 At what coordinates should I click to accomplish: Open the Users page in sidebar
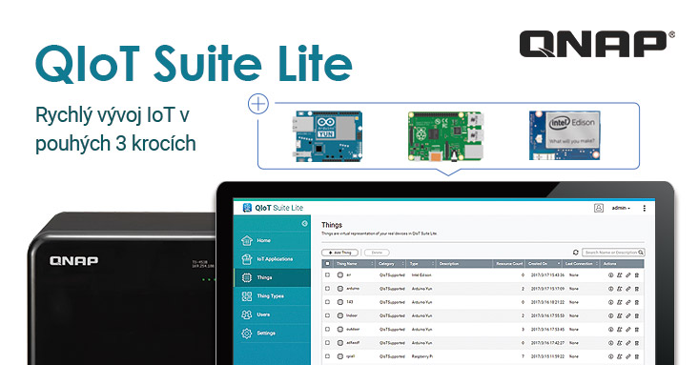pos(272,314)
